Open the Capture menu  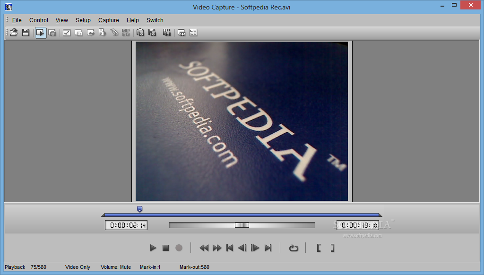108,20
